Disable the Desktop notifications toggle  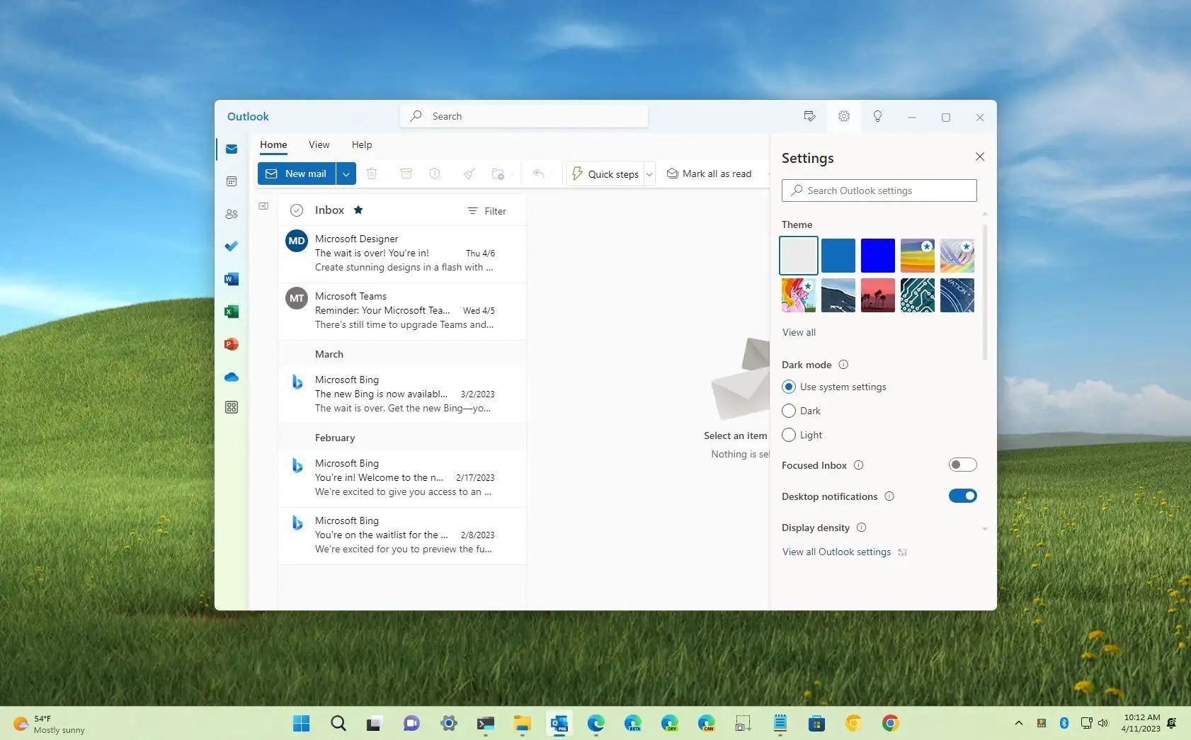pos(962,496)
